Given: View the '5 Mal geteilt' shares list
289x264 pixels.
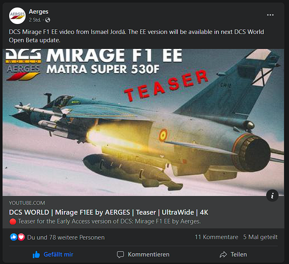Looking at the screenshot, I should [260, 237].
